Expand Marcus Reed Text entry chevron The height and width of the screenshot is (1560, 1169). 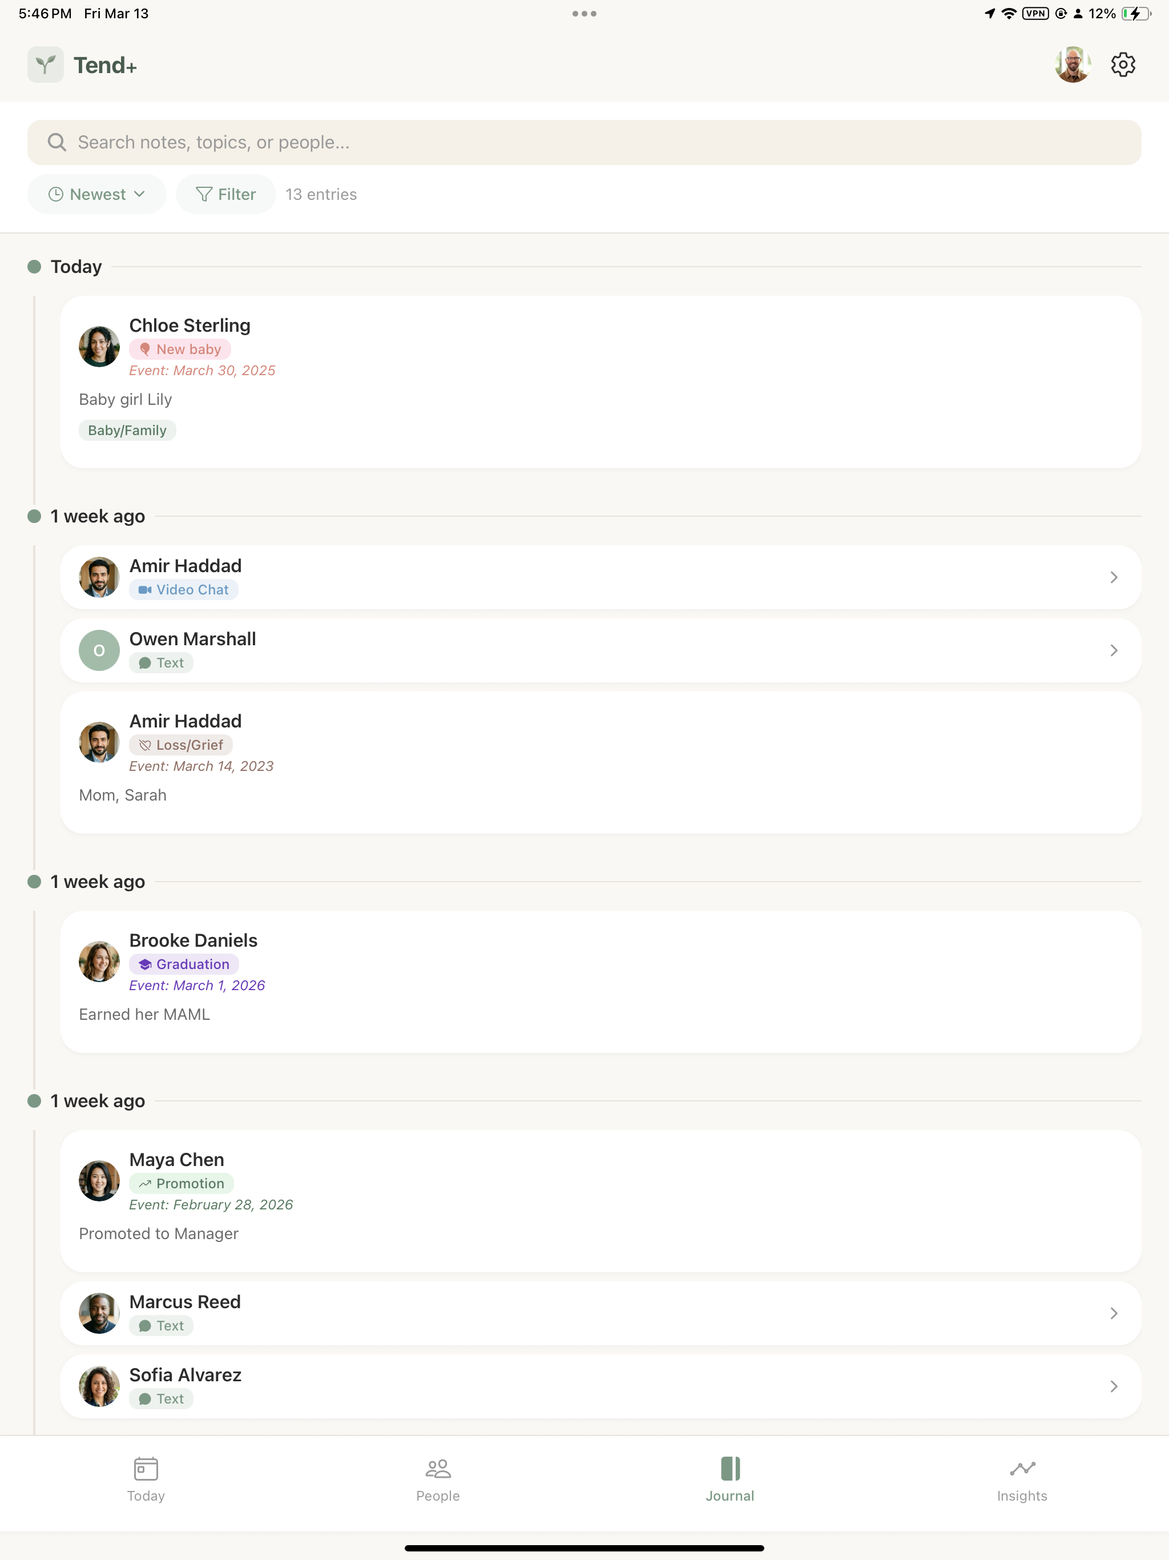(1113, 1313)
